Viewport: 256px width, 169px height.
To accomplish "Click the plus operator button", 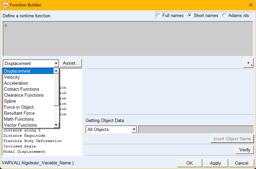I will pyautogui.click(x=248, y=63).
